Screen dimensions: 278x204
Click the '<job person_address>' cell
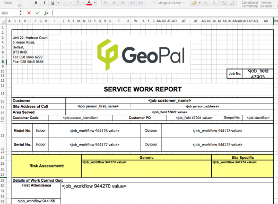pos(202,106)
